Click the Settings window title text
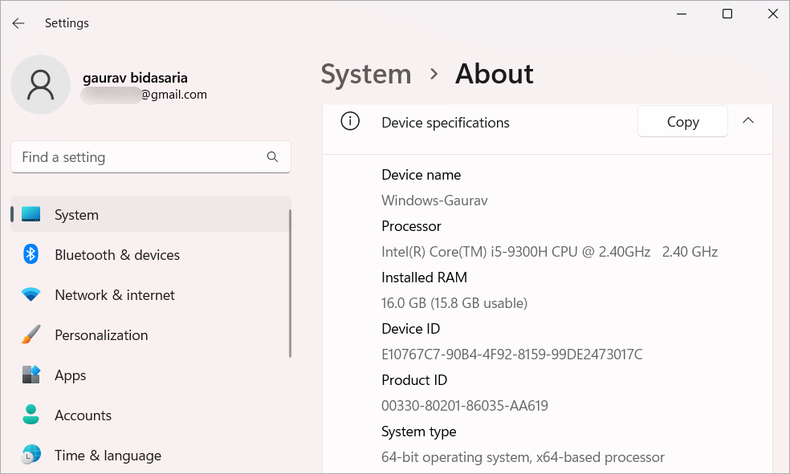Image resolution: width=790 pixels, height=474 pixels. pos(67,23)
